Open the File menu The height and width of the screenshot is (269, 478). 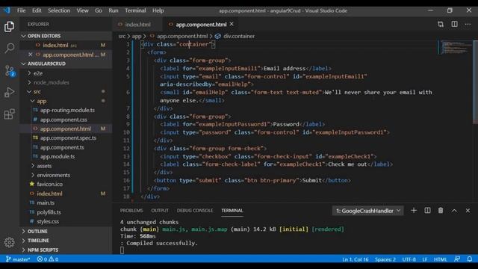point(22,10)
